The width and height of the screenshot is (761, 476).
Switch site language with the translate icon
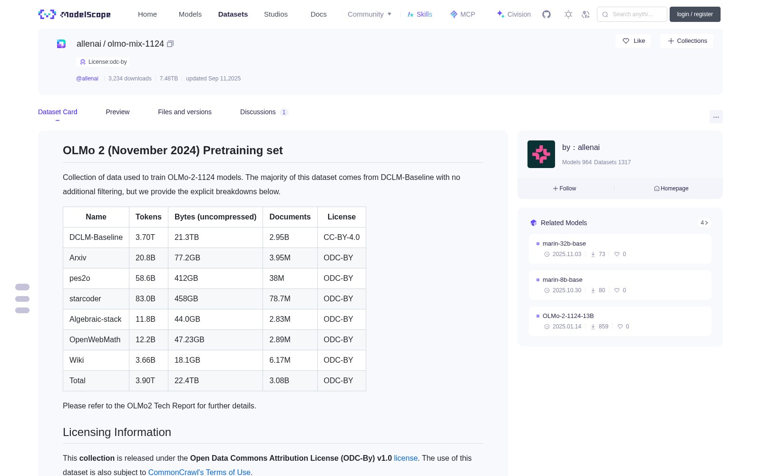[x=585, y=14]
